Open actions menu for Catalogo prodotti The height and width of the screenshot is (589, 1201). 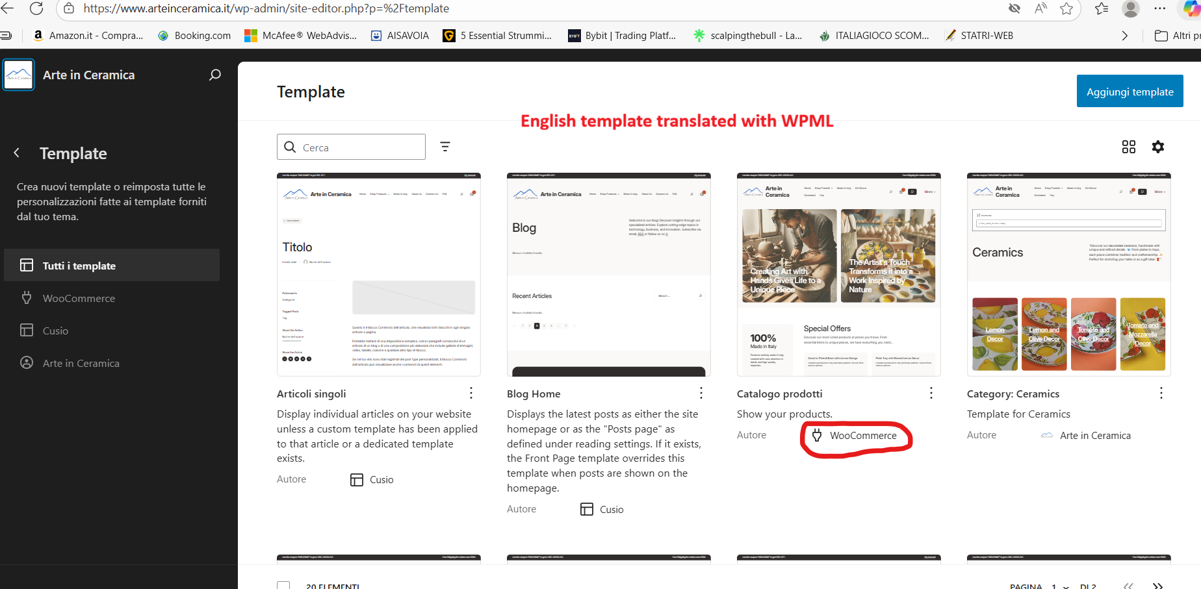pos(931,393)
